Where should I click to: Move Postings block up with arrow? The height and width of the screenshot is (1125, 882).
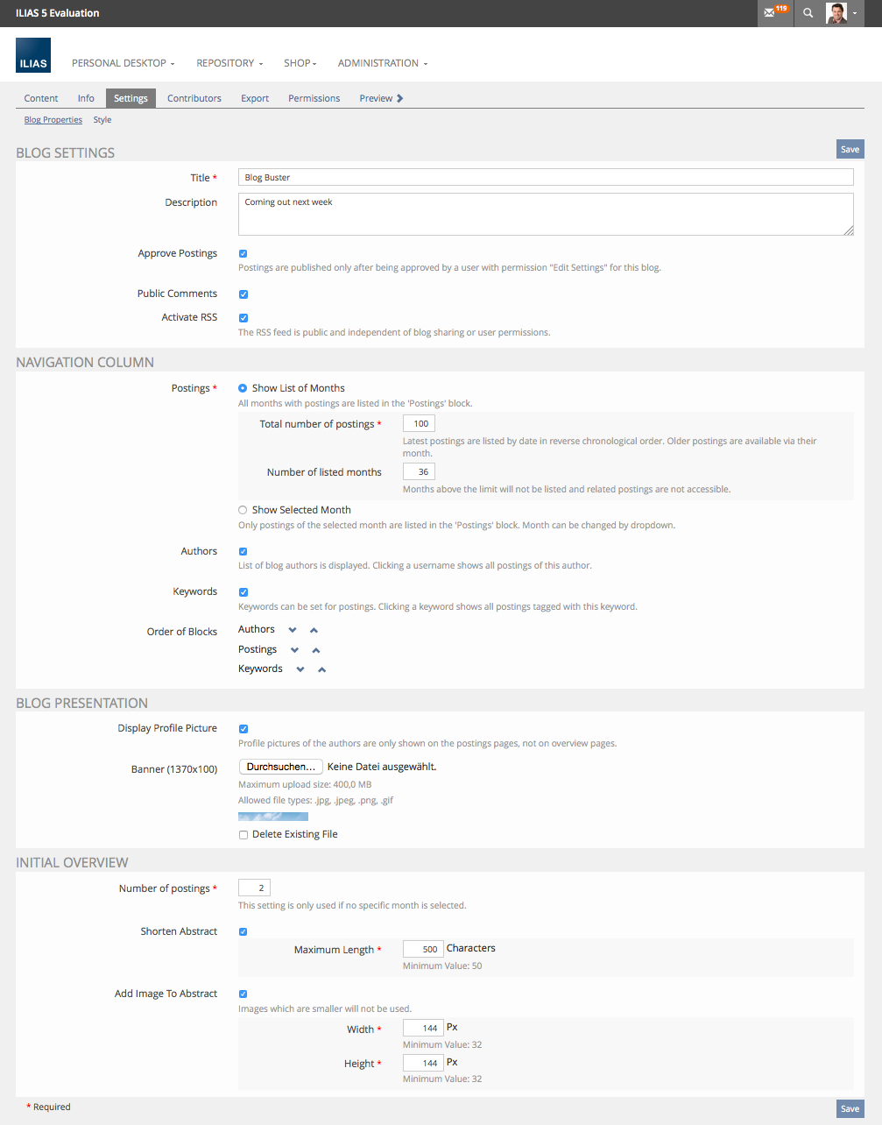[316, 650]
